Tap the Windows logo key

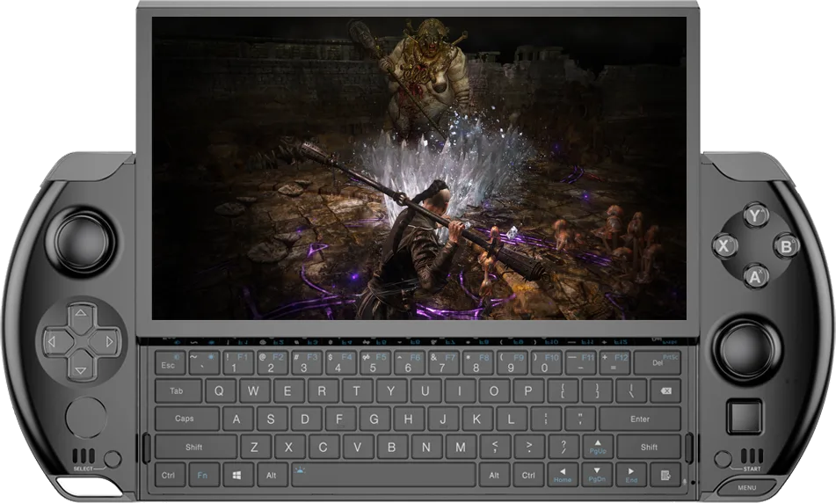coord(237,475)
